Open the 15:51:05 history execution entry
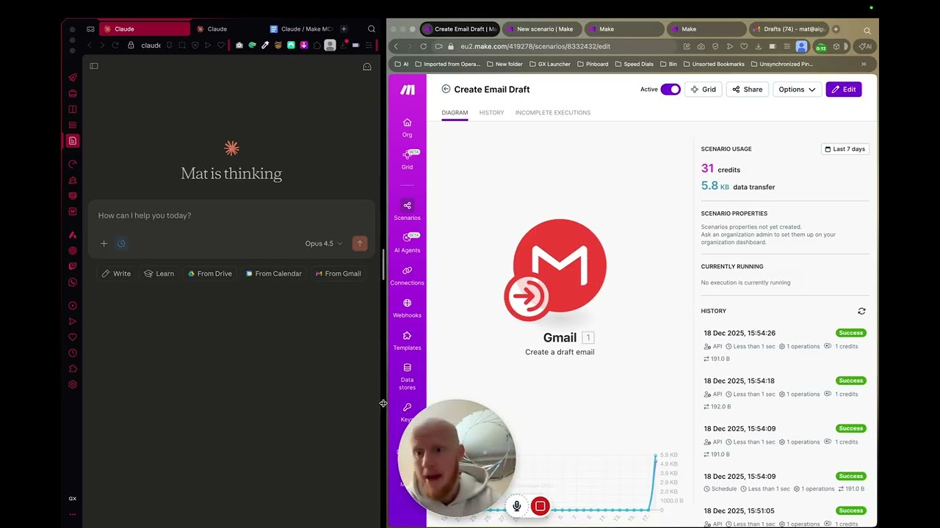Image resolution: width=940 pixels, height=528 pixels. point(784,516)
